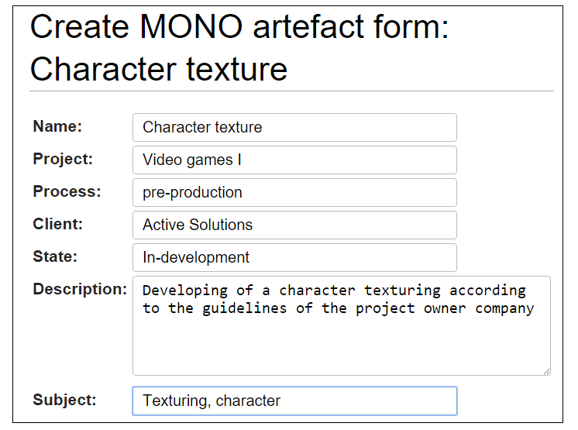Click the Description: label
The width and height of the screenshot is (578, 430).
pos(80,289)
